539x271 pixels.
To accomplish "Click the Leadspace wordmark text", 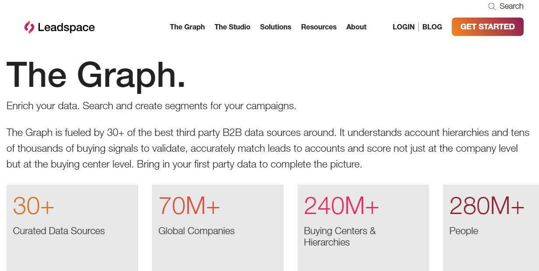I will tap(66, 27).
